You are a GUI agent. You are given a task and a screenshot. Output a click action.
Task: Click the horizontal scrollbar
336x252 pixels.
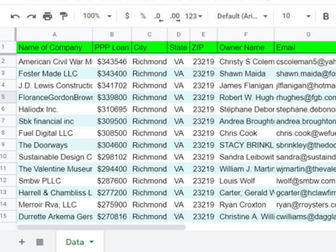tap(101, 227)
